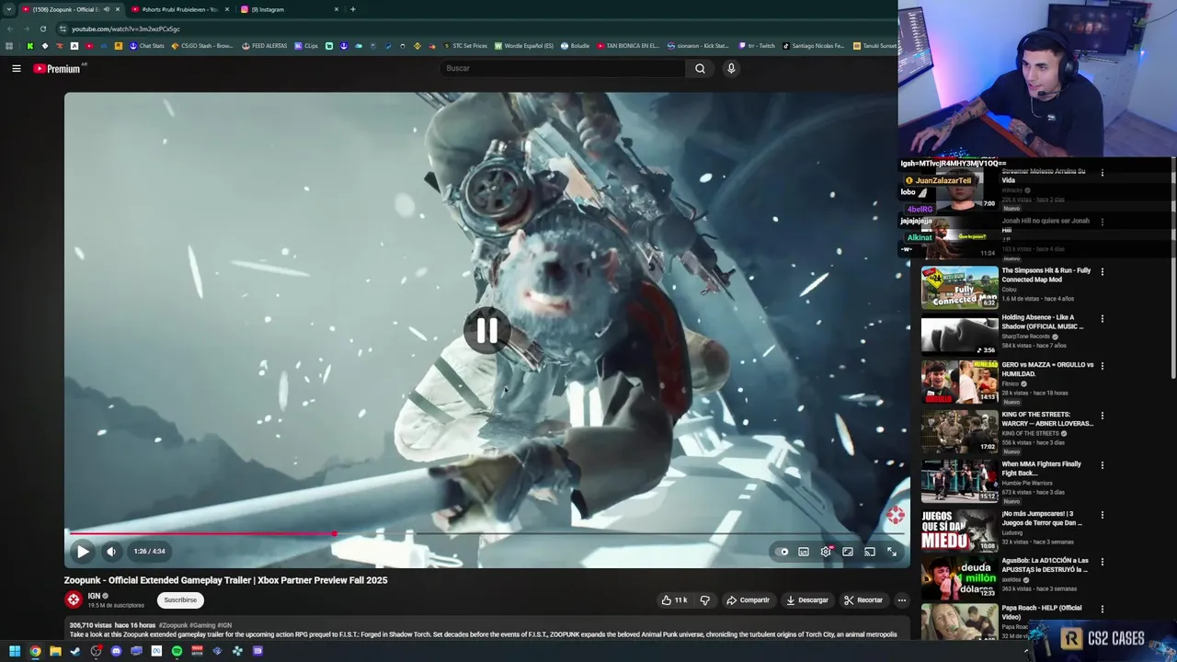
Task: Open more actions next to Recortar
Action: pyautogui.click(x=901, y=599)
